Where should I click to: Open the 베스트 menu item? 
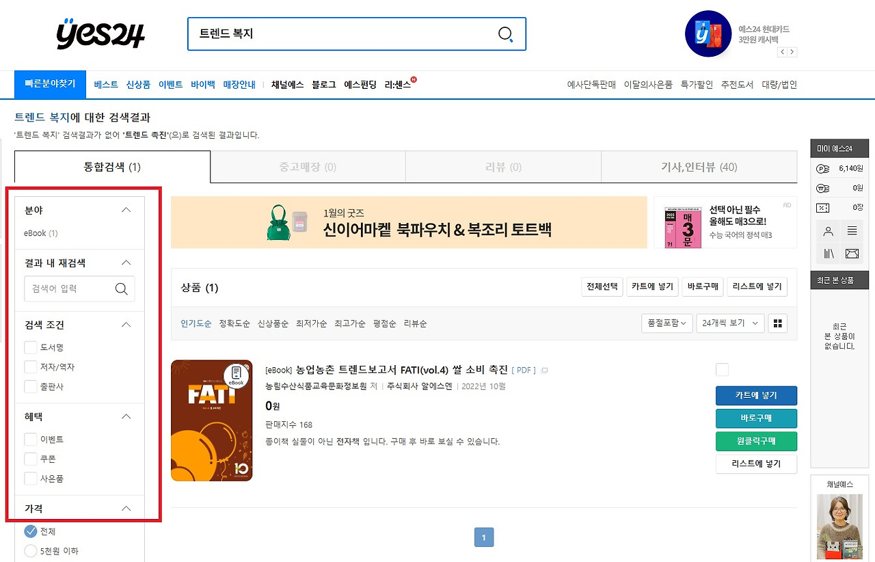[x=106, y=84]
